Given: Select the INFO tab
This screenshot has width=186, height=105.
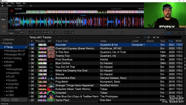Looking at the screenshot, I should click(182, 33).
